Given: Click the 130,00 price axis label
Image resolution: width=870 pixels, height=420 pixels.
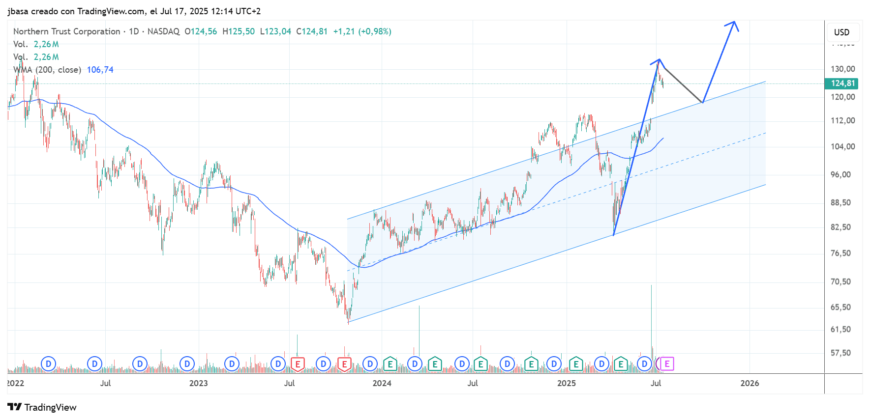Looking at the screenshot, I should [x=843, y=69].
